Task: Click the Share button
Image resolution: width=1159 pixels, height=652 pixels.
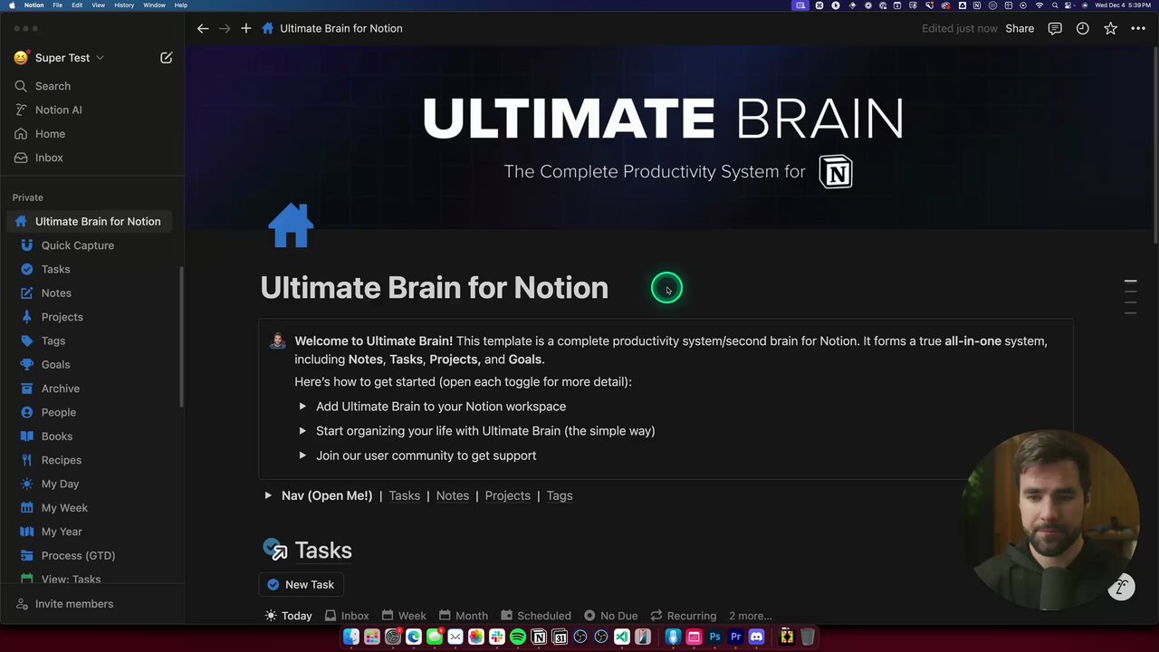Action: tap(1020, 29)
